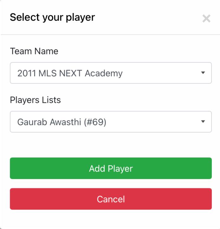Click the Add Player button
Image resolution: width=220 pixels, height=229 pixels.
(x=111, y=168)
